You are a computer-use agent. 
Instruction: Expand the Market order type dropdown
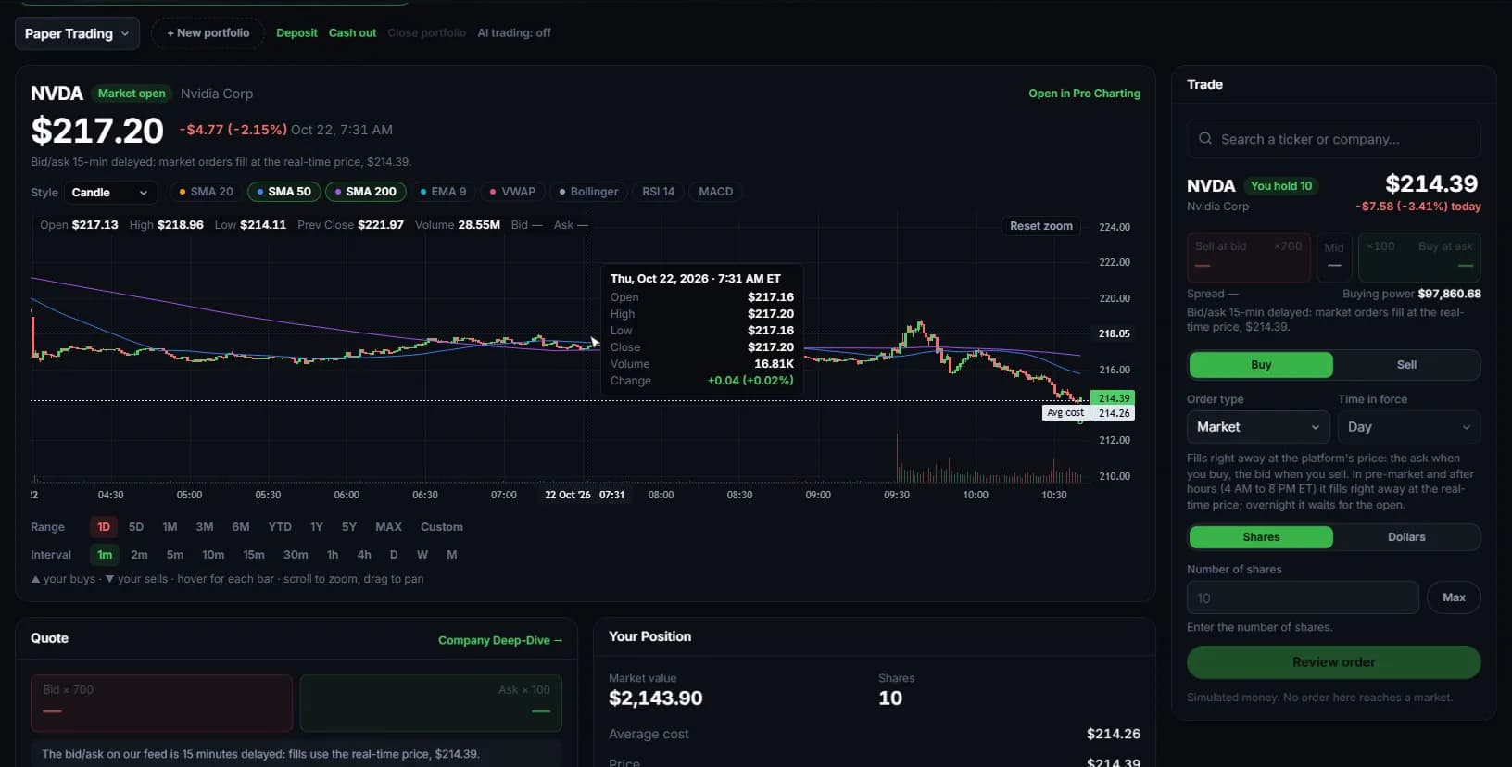(x=1258, y=427)
